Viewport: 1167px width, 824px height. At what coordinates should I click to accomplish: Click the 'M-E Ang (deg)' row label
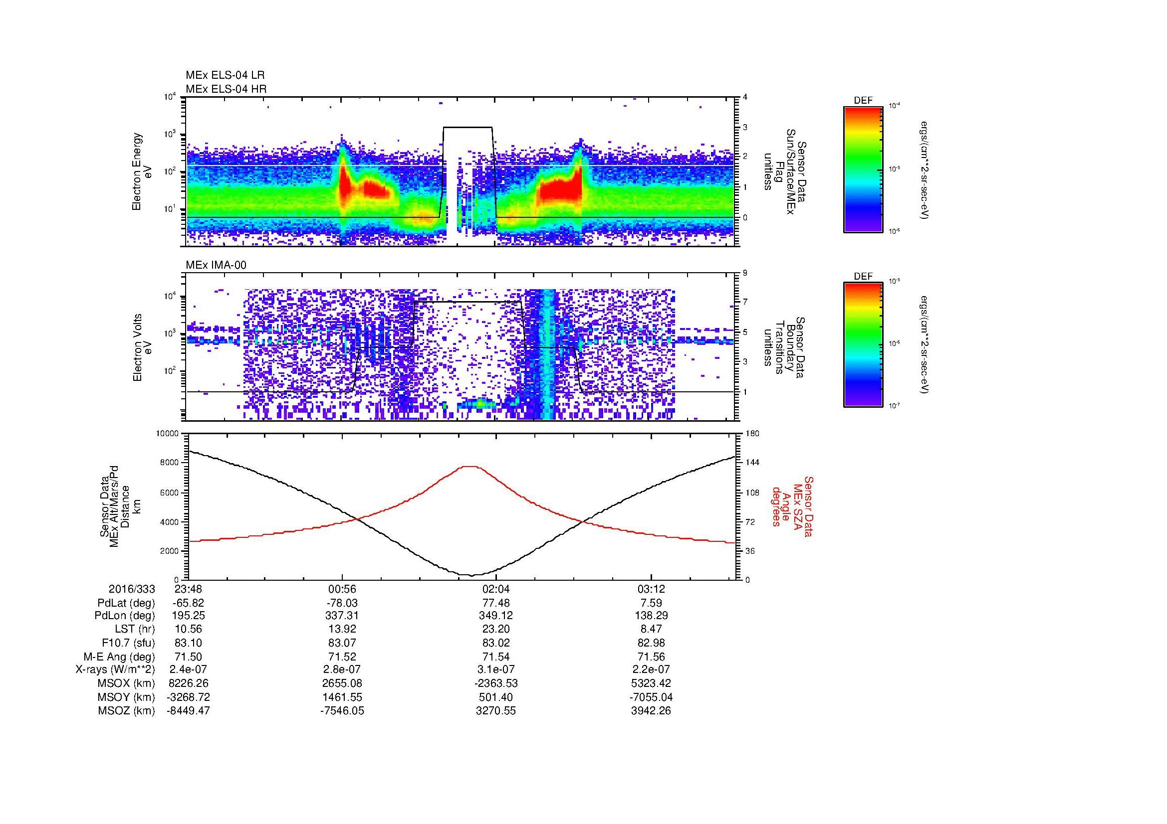point(119,657)
